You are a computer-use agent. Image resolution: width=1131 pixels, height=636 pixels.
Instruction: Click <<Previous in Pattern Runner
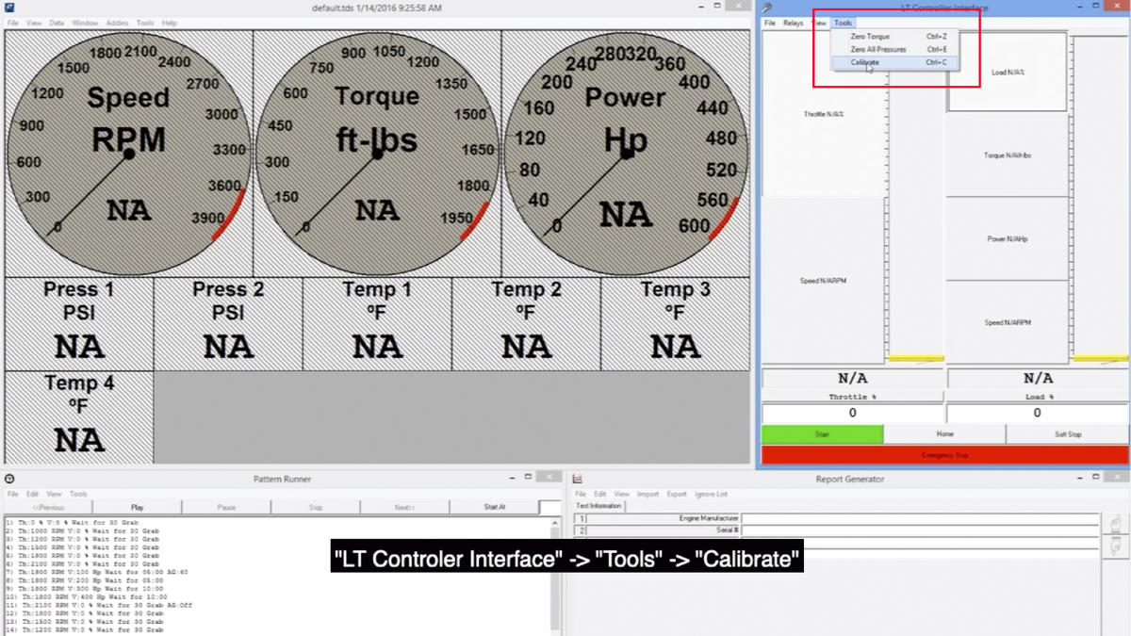(48, 507)
